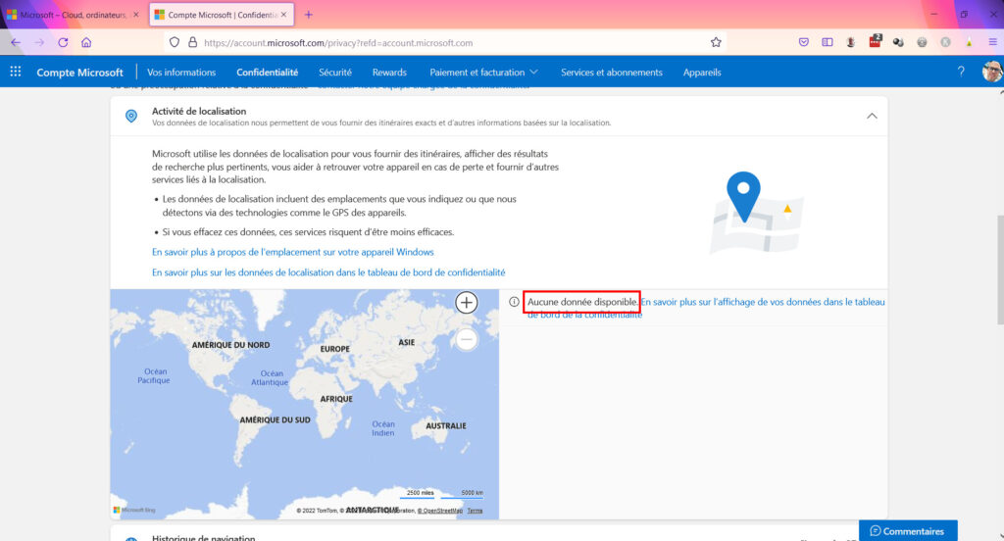Go back to previous page in browser
Screen dimensions: 1004x541
point(16,42)
